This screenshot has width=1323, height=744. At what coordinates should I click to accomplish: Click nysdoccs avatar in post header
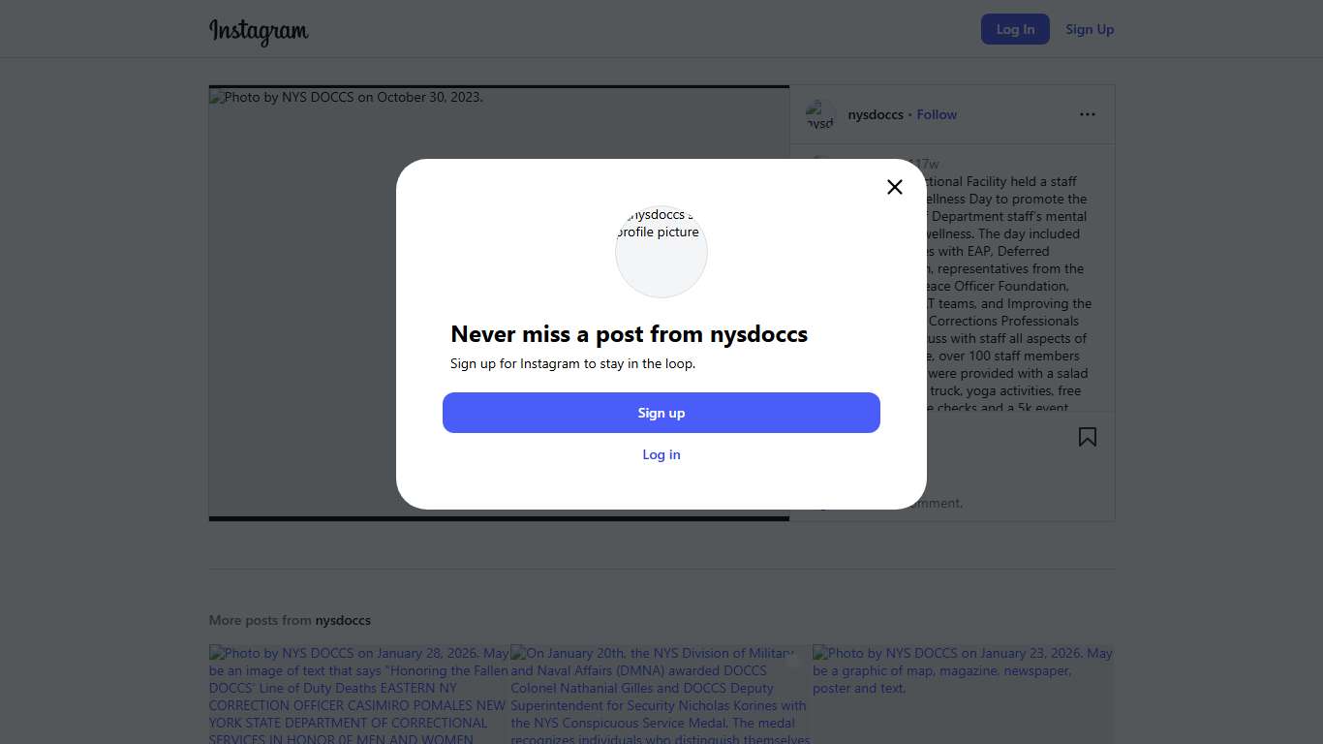pyautogui.click(x=820, y=115)
